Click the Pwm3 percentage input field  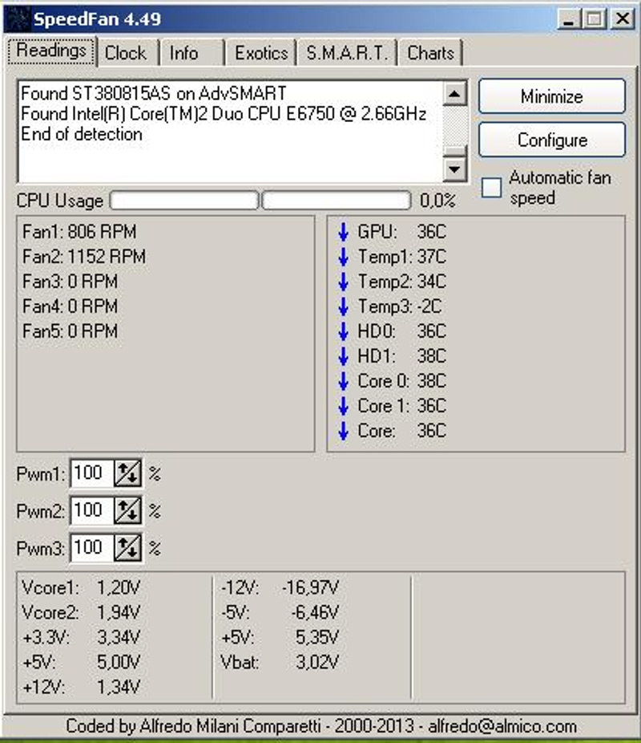click(92, 548)
